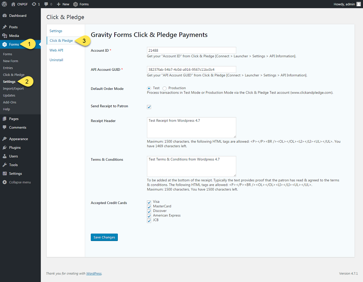
Task: Click the Plugins plug icon
Action: pos(5,148)
